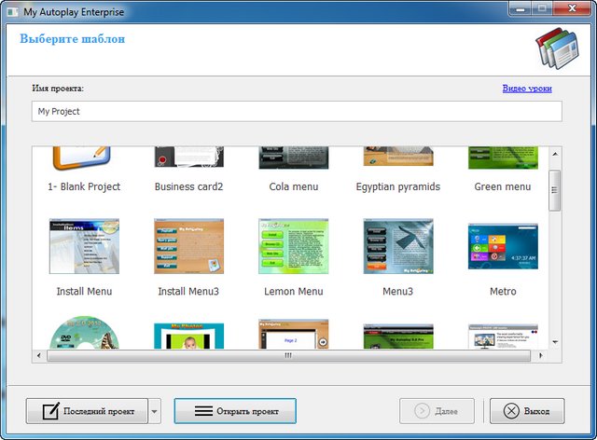The height and width of the screenshot is (440, 597).
Task: Pick the Lemon Menu template
Action: [294, 247]
